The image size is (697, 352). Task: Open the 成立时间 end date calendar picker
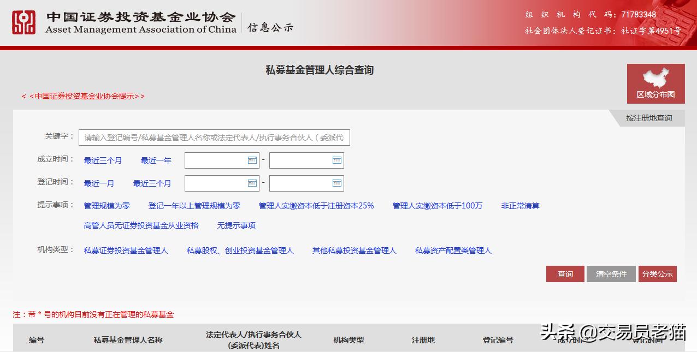[337, 160]
